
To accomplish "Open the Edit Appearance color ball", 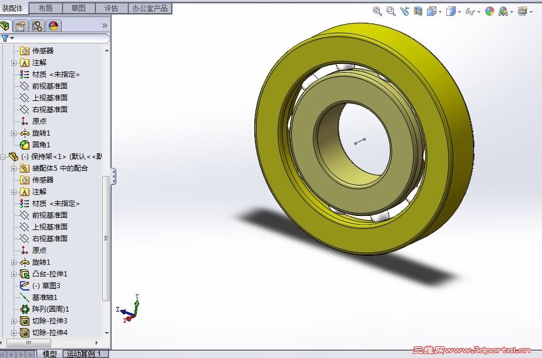I will tap(490, 11).
